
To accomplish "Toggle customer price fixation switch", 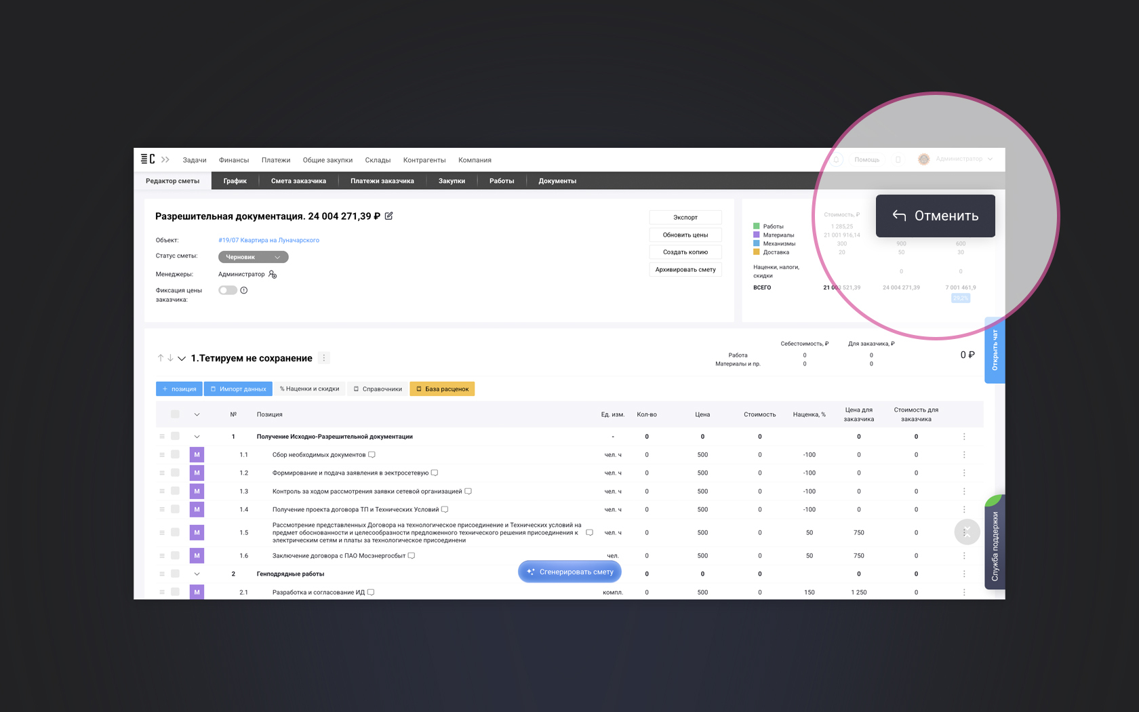I will pos(228,290).
